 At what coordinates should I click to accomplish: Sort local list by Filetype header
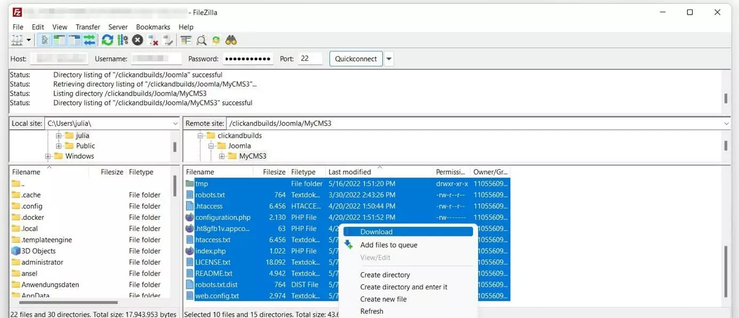148,172
